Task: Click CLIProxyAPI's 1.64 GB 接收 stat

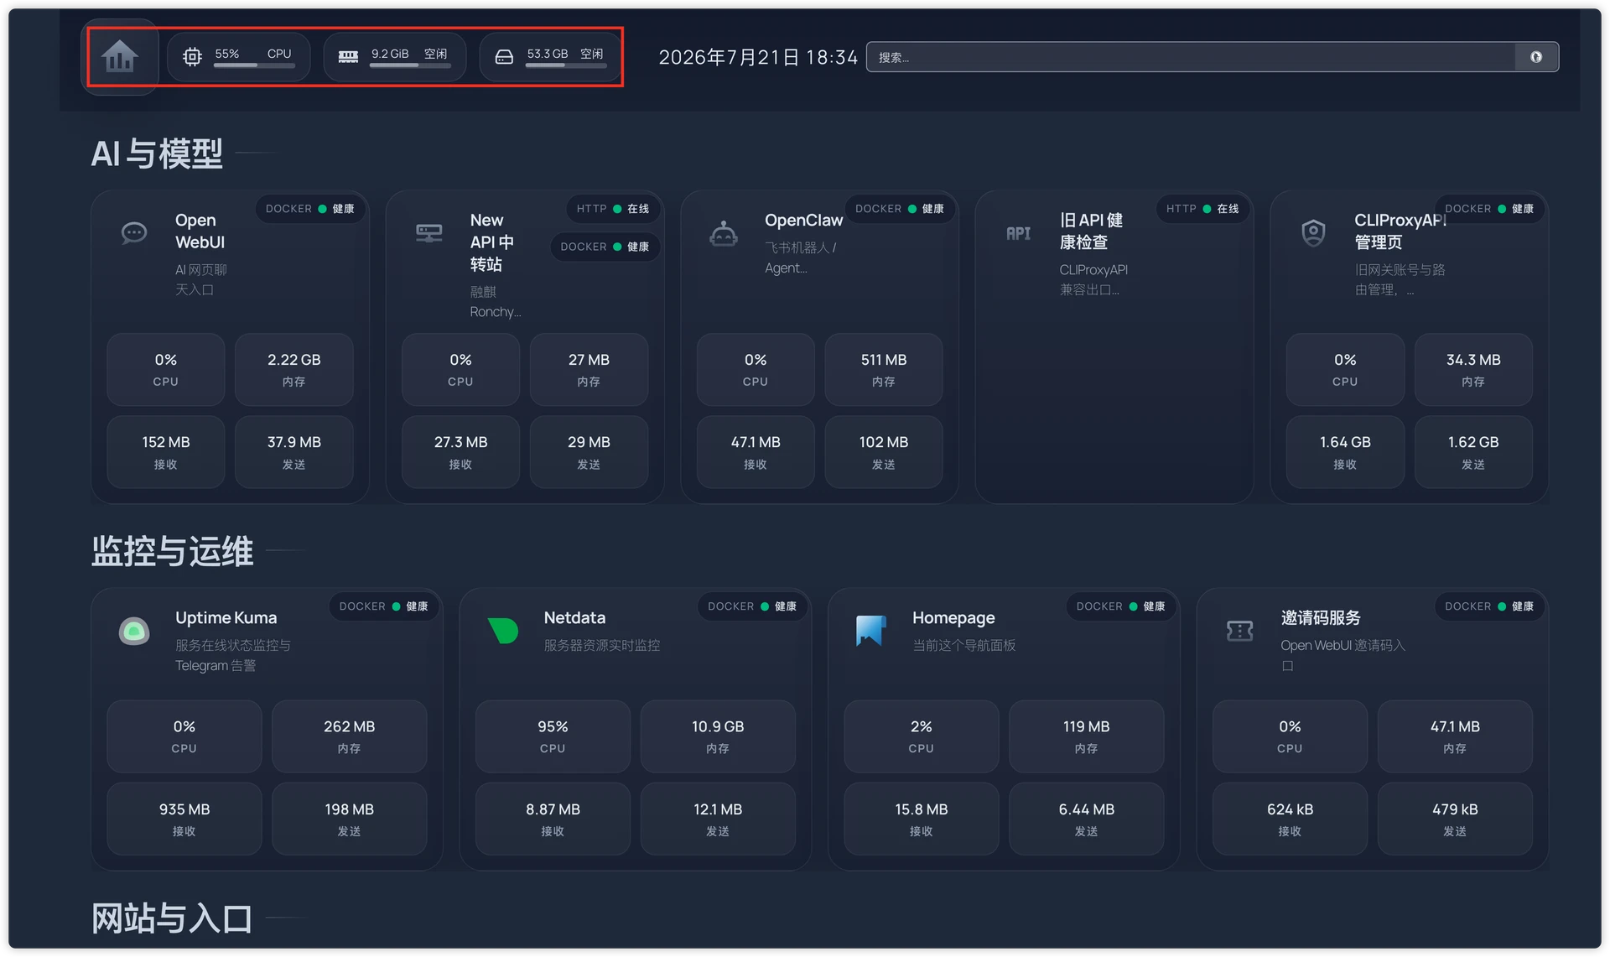Action: (1345, 451)
